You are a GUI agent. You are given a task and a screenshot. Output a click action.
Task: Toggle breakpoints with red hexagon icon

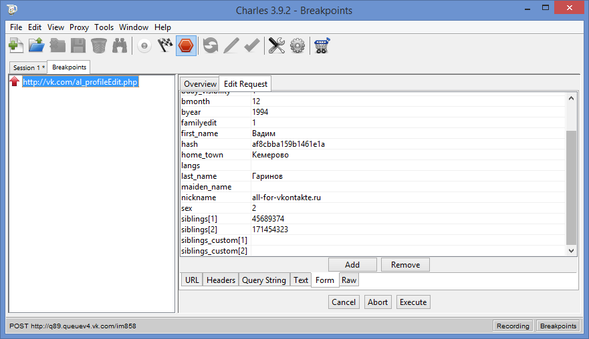pos(186,46)
